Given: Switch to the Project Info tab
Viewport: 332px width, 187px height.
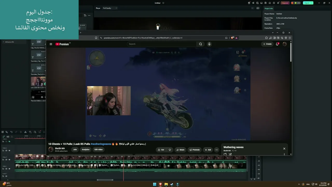Looking at the screenshot, I should coord(269,9).
